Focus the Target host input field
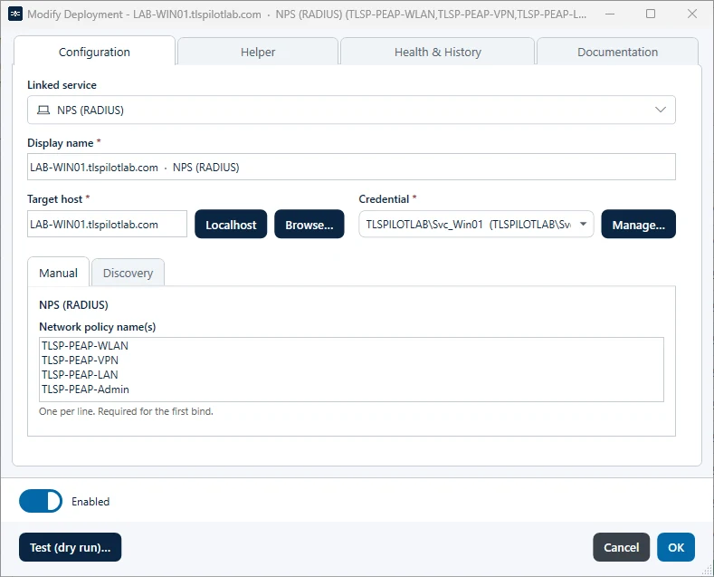The width and height of the screenshot is (714, 577). pyautogui.click(x=107, y=224)
